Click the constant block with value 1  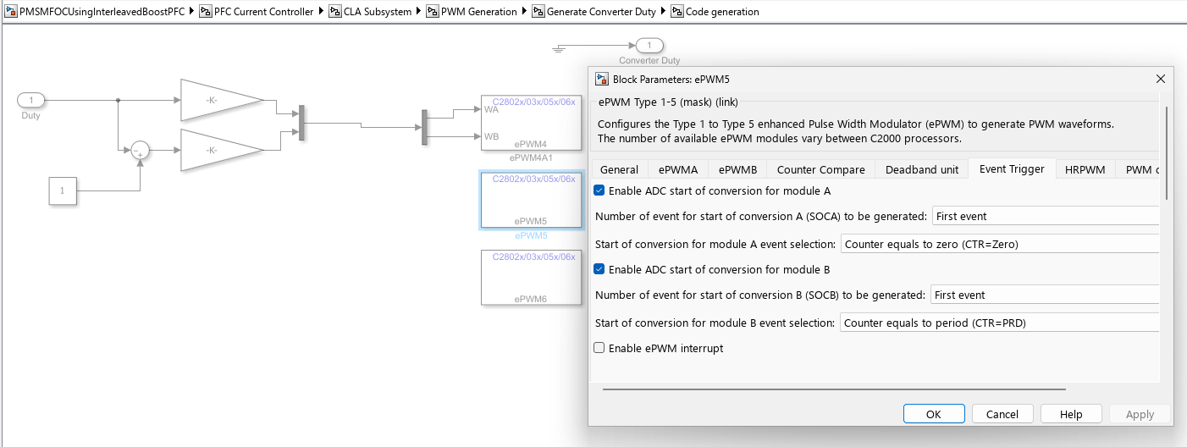[x=62, y=191]
